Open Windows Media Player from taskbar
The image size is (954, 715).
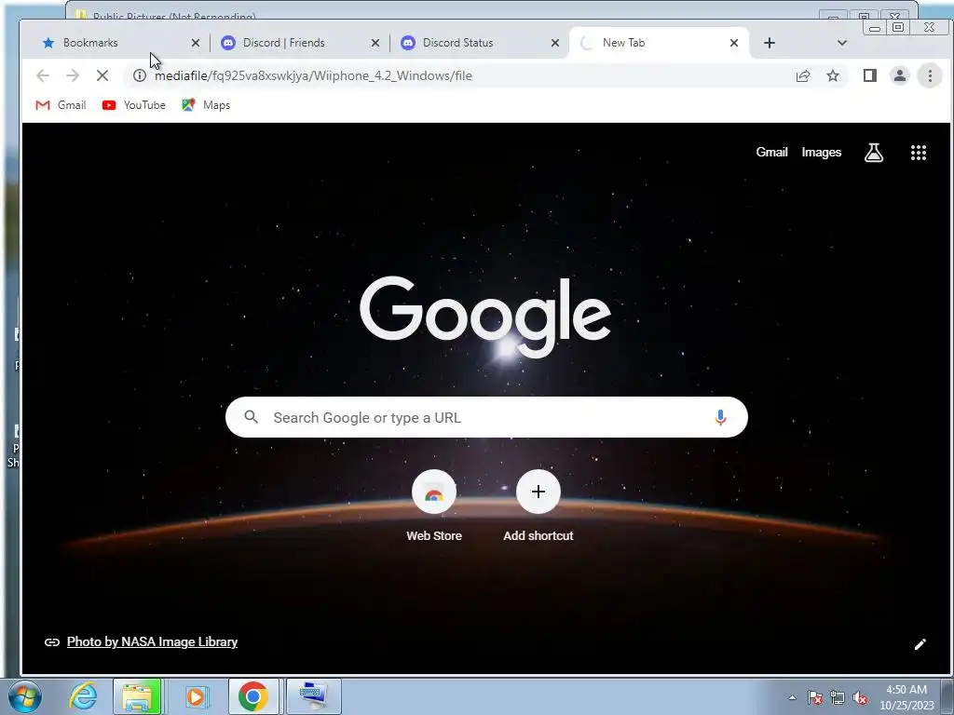tap(196, 696)
